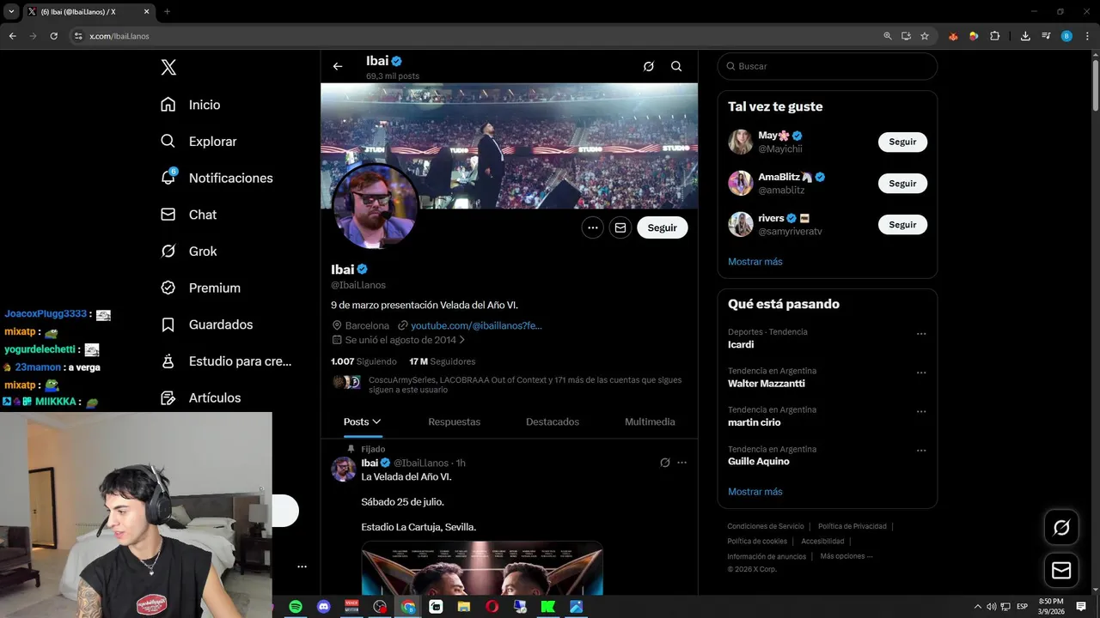
Task: Open Política de Privacidad link
Action: click(x=852, y=526)
